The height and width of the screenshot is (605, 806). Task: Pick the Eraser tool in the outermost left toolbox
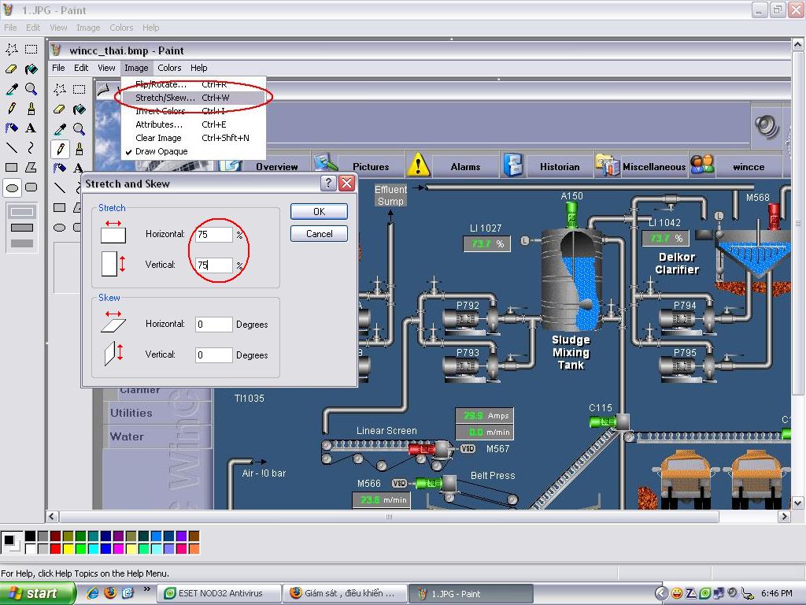12,69
